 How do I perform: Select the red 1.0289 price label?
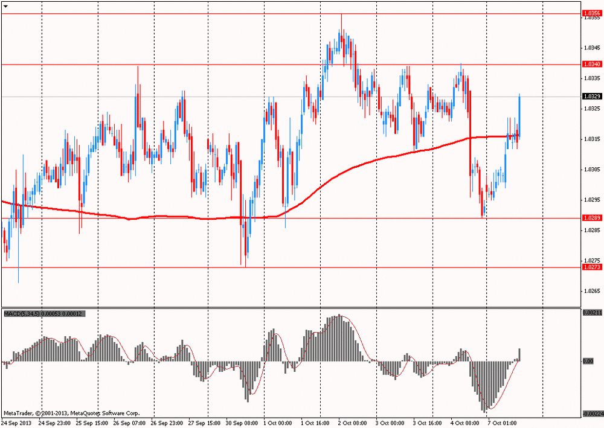(x=591, y=217)
